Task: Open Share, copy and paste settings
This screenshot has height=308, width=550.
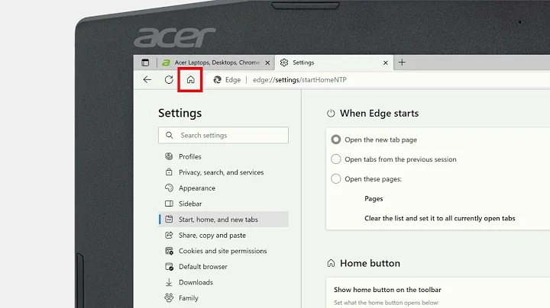Action: [223, 236]
